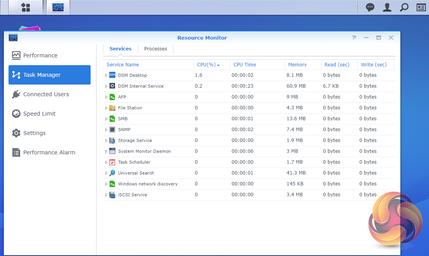Open the Synology main menu icon
429x256 pixels.
point(26,7)
